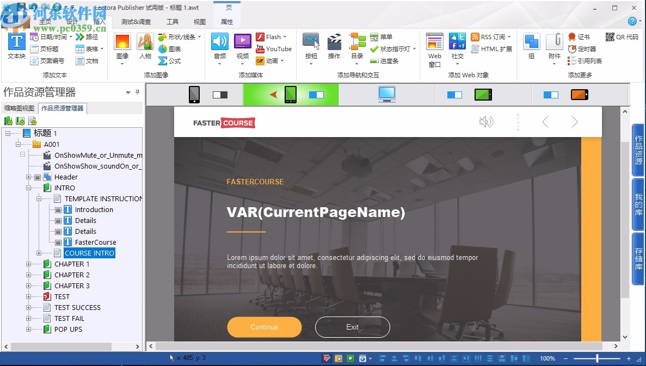
Task: Insert a Certificate (证书)
Action: pyautogui.click(x=579, y=37)
